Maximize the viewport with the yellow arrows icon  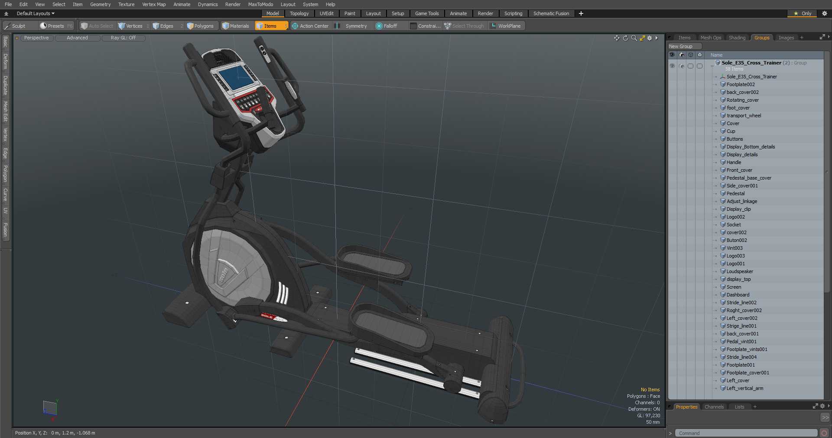click(642, 38)
